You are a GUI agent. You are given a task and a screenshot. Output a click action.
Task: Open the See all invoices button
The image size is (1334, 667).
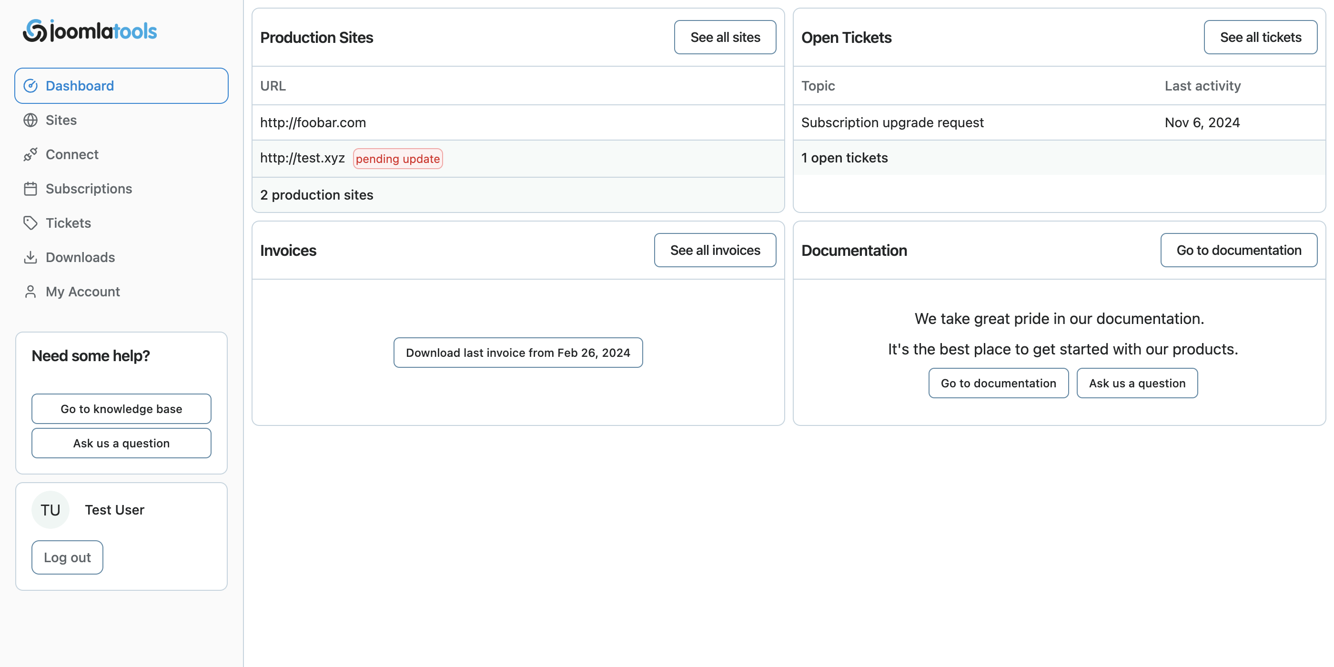point(715,250)
